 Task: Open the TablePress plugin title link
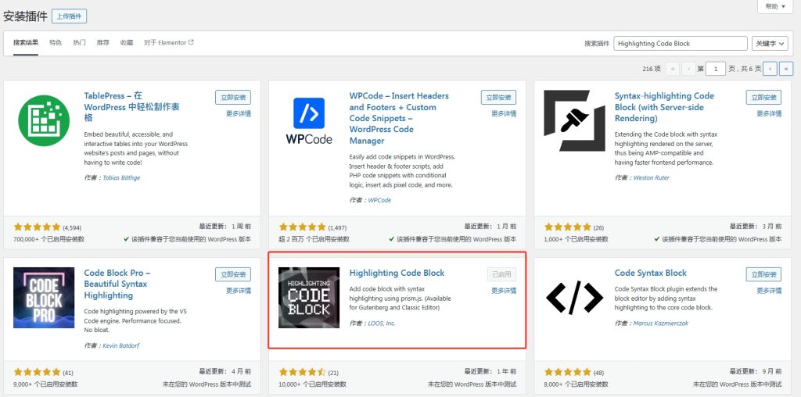click(x=131, y=106)
